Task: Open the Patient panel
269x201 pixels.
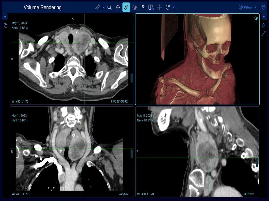Action: pos(246,7)
